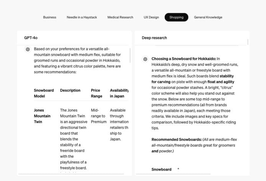Click the ChatGPT logo in Deep research panel
The height and width of the screenshot is (181, 266).
pos(145,59)
